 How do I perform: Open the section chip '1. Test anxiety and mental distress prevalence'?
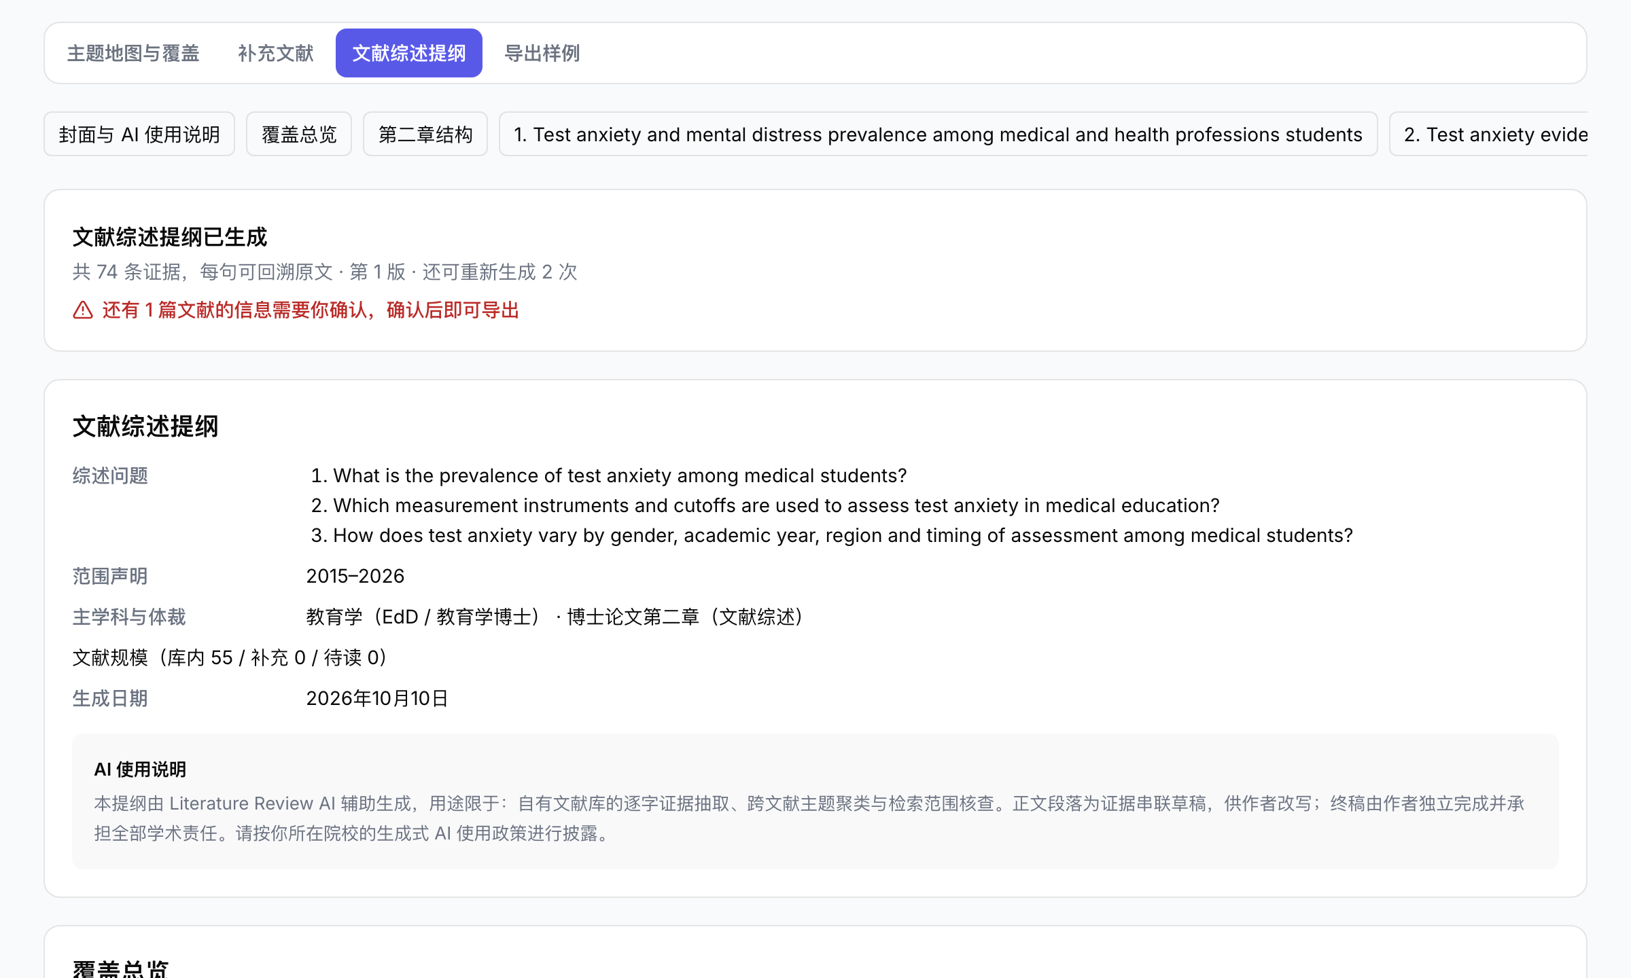pyautogui.click(x=938, y=134)
